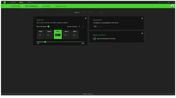Select Stage 1 sensitivity tile
Screen dimensions: 176x98
41,34
